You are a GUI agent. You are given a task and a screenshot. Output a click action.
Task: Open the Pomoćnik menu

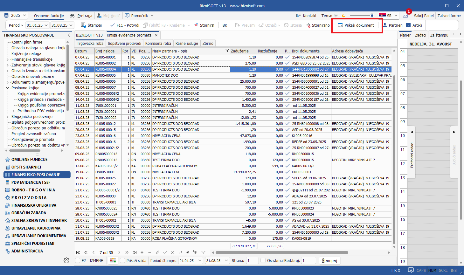tap(139, 16)
